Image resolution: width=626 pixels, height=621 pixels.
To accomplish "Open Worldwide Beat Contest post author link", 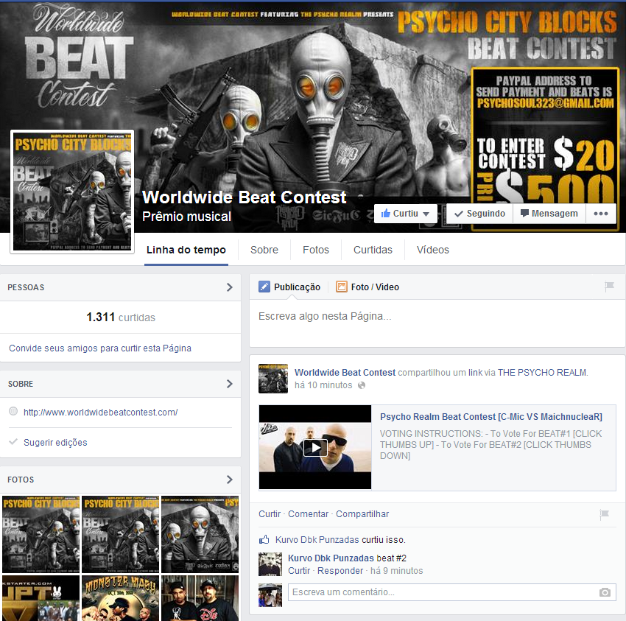I will tap(345, 373).
